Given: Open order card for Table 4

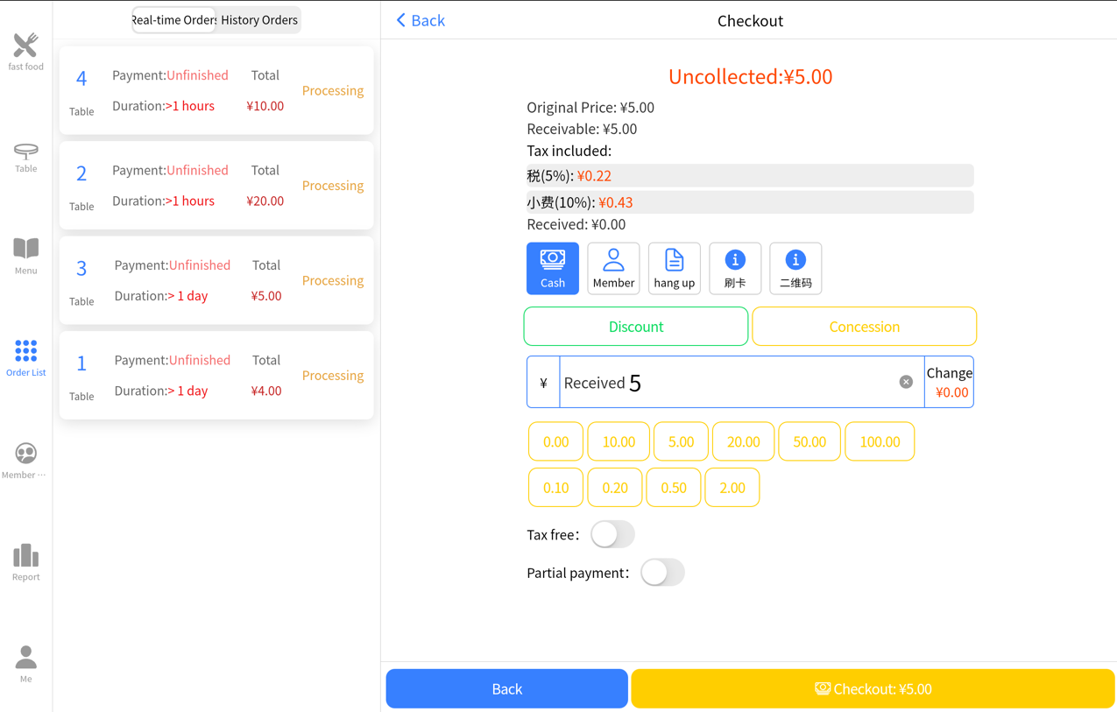Looking at the screenshot, I should click(216, 90).
